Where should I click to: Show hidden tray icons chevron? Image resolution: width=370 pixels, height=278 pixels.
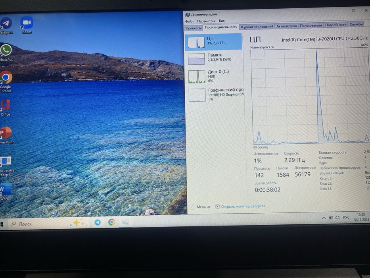pyautogui.click(x=324, y=218)
